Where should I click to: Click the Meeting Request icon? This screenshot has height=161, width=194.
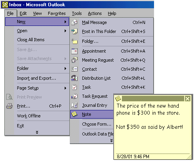point(74,60)
